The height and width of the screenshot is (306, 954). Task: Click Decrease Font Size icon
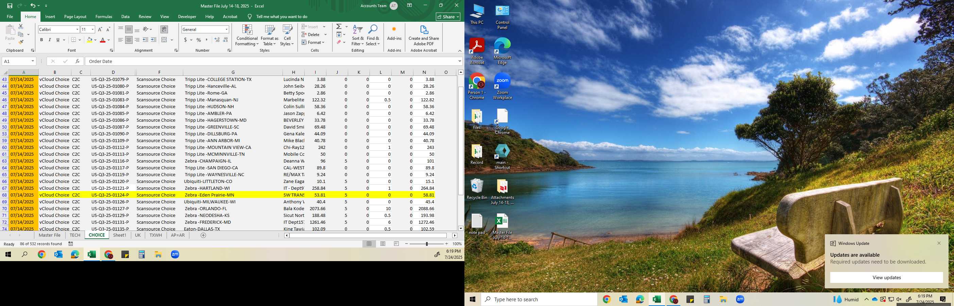click(x=108, y=29)
